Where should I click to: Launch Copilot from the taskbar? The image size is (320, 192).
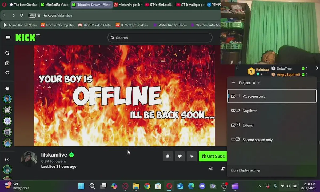114,186
